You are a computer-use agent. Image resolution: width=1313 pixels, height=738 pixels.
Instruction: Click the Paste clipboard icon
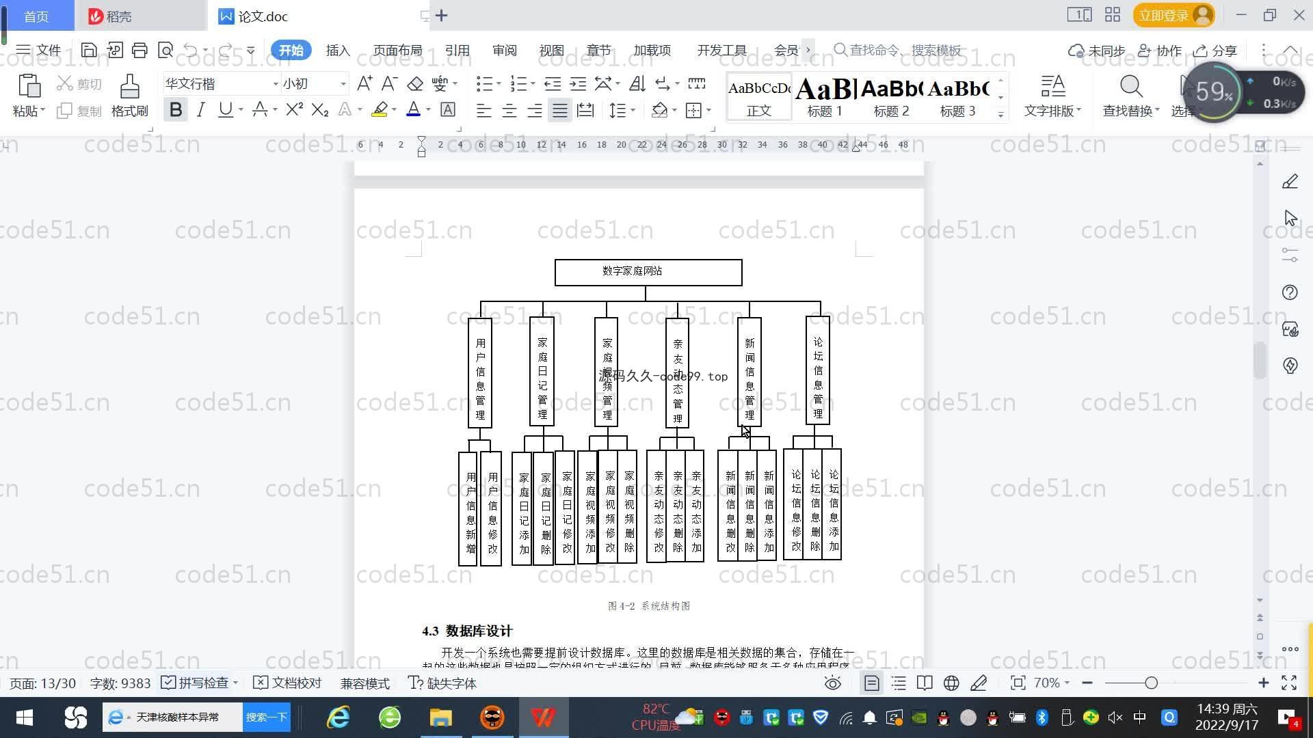(x=29, y=87)
